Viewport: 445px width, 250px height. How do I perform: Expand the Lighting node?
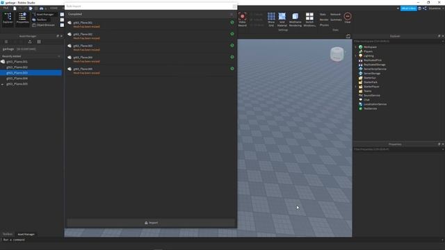pos(355,56)
